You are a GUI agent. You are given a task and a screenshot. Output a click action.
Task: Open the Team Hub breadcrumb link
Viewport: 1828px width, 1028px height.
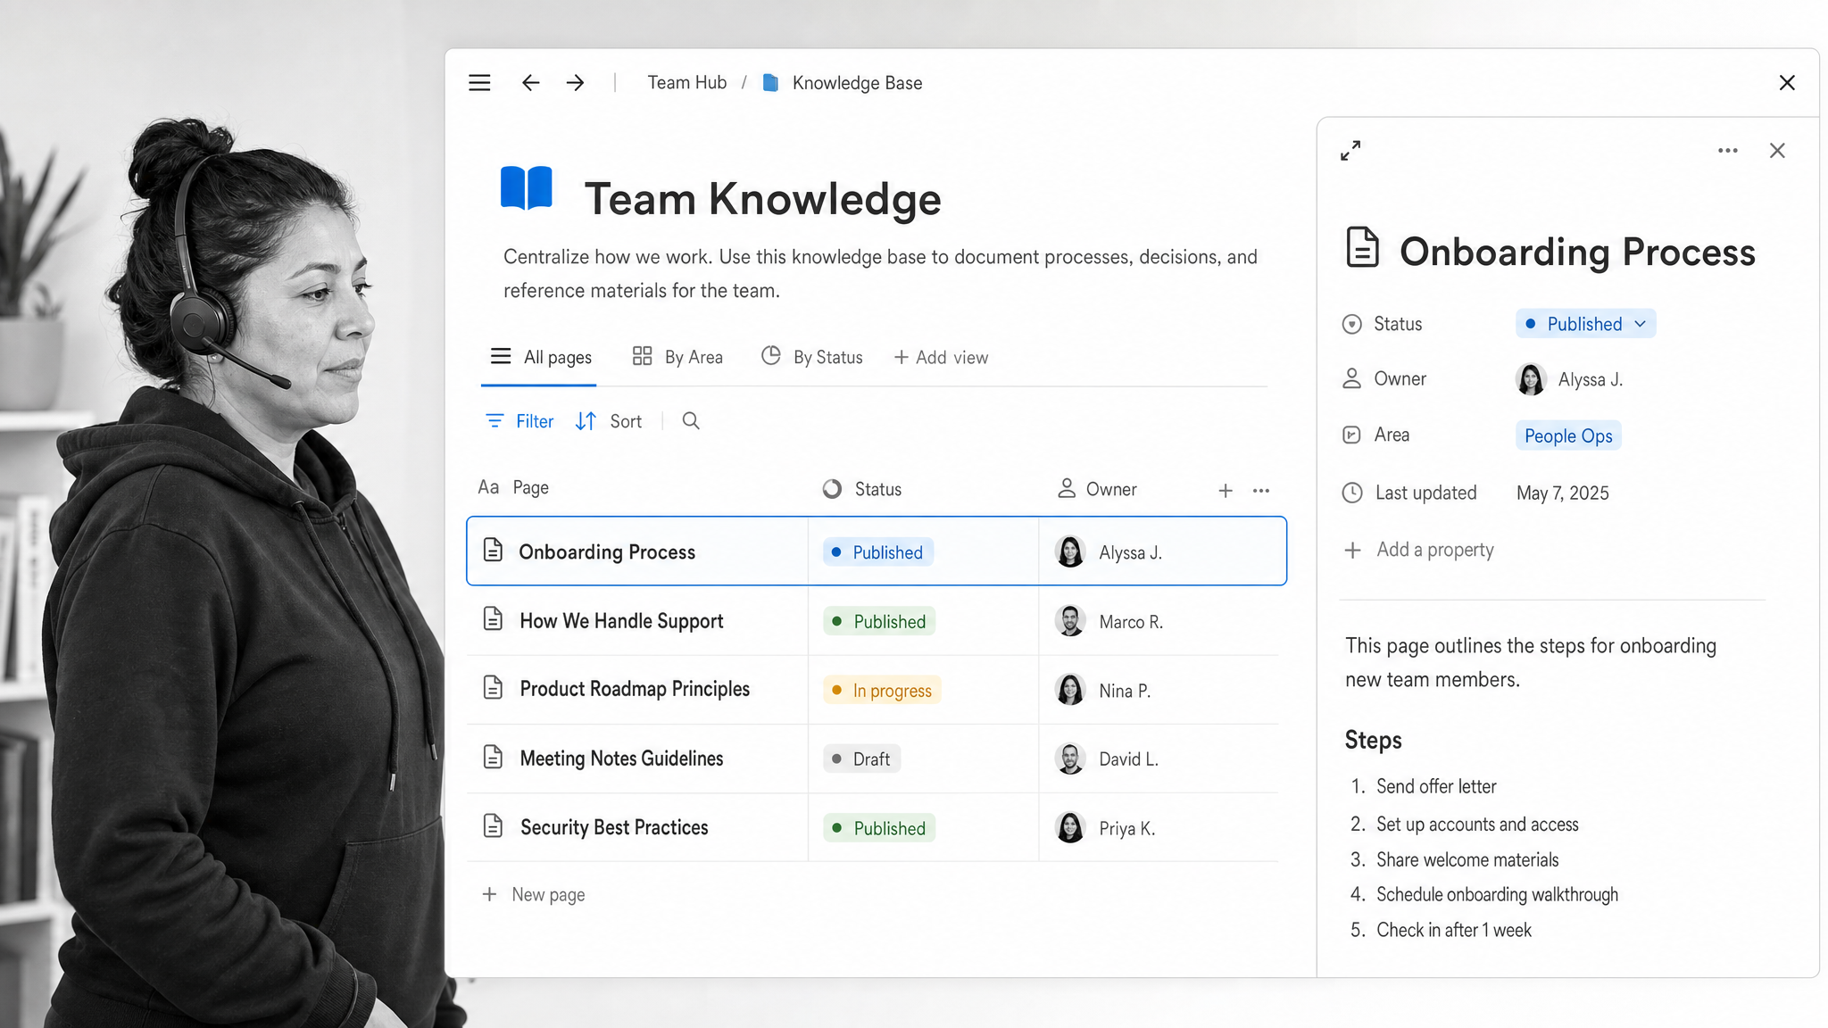[x=687, y=83]
